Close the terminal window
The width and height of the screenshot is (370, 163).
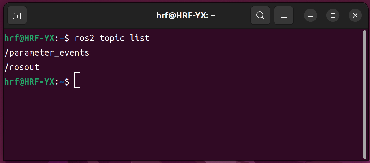pos(355,16)
